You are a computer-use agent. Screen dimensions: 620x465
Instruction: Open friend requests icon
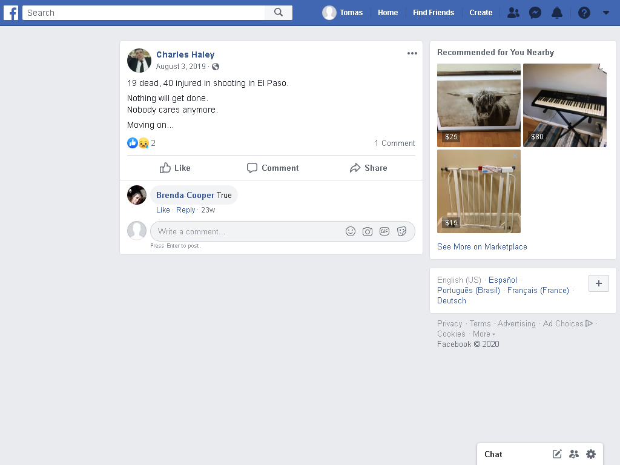pos(513,13)
